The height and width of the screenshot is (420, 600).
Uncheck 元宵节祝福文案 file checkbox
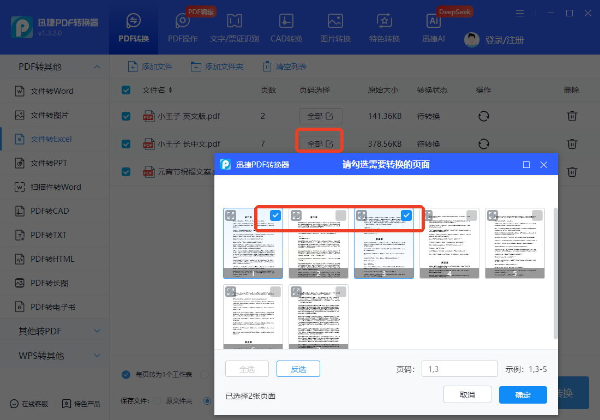(126, 172)
